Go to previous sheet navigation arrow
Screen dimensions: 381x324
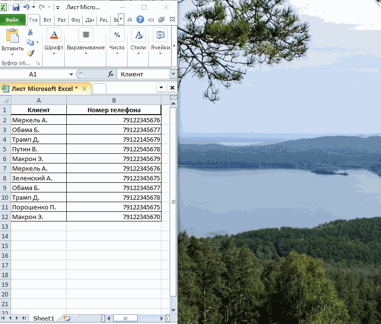(10, 318)
